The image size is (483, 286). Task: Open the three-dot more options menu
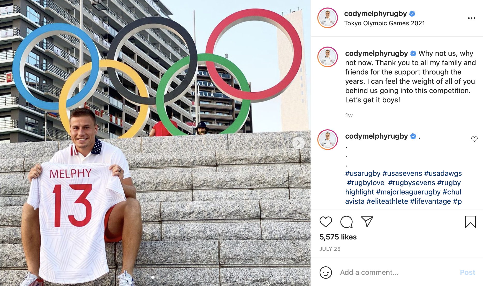(x=471, y=18)
